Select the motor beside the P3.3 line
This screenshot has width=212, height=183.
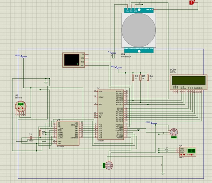(x=174, y=132)
